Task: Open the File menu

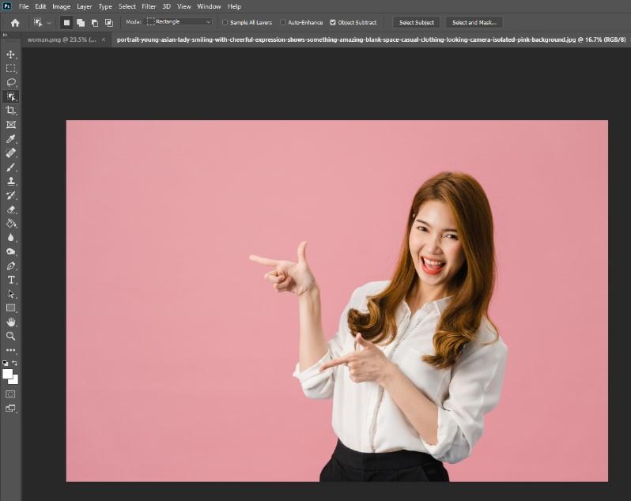Action: (24, 6)
